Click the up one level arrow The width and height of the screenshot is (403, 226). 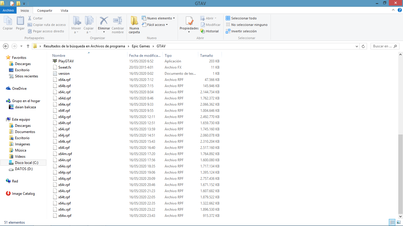tap(28, 46)
